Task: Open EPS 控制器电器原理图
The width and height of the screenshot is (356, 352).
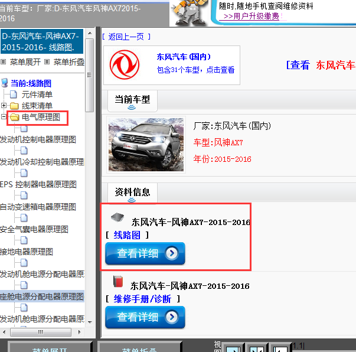Action: [38, 184]
